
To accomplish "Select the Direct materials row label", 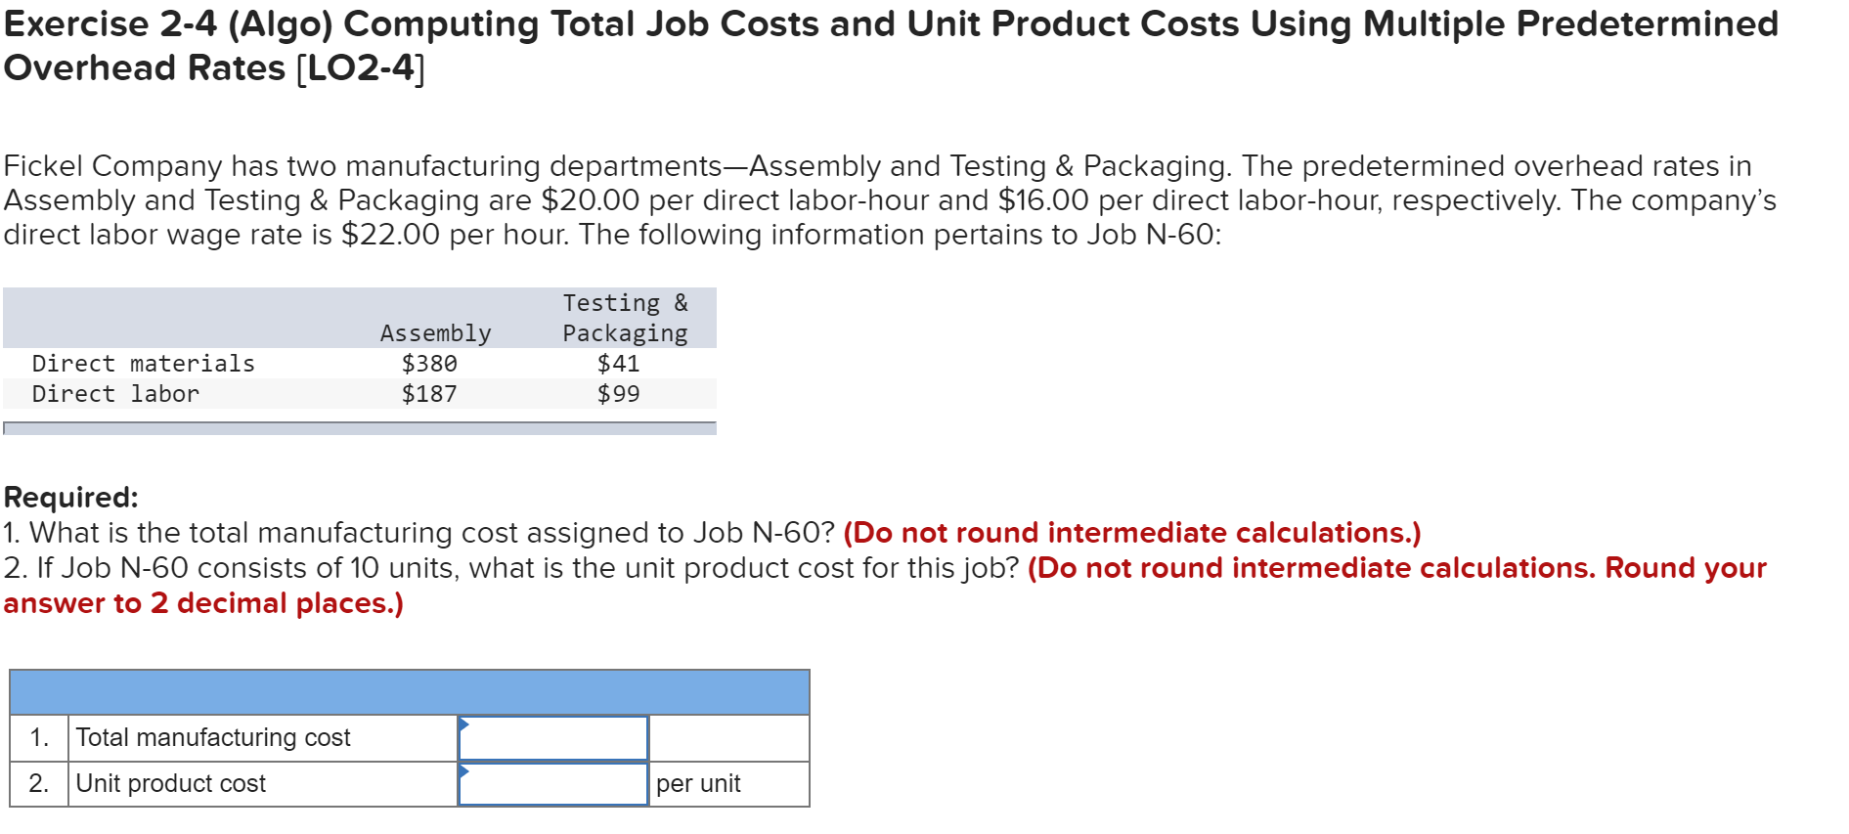I will pos(142,362).
